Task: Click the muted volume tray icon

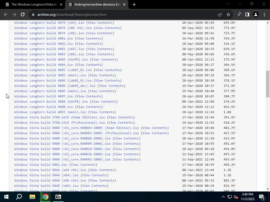Action: pos(236,197)
